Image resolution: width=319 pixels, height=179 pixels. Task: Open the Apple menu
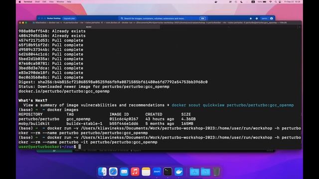(20, 1)
